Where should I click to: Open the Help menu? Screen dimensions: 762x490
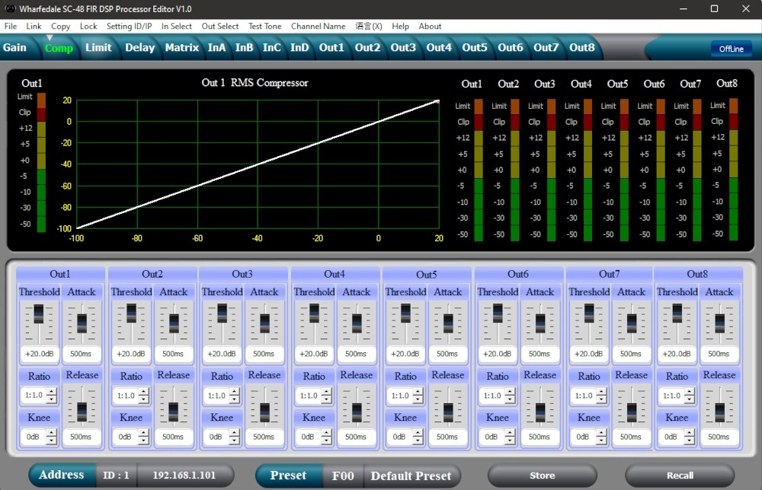coord(401,26)
